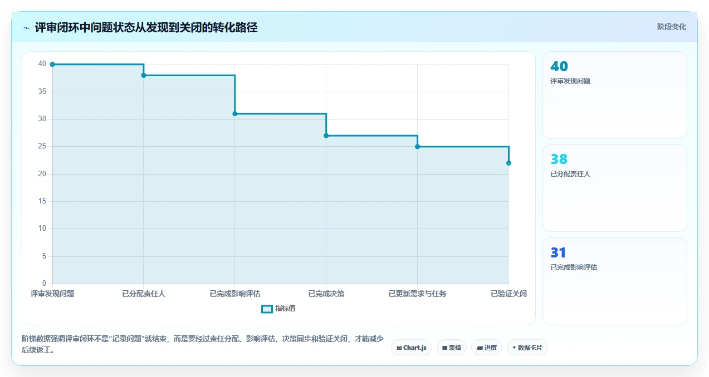
Task: Select the Chart.js tag chip
Action: (x=411, y=348)
